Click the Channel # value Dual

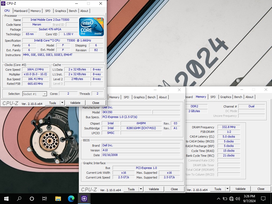coord(252,106)
